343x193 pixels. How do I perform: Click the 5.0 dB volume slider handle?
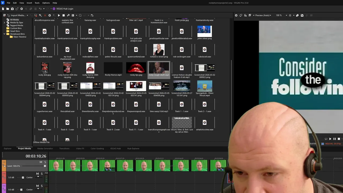click(x=23, y=177)
